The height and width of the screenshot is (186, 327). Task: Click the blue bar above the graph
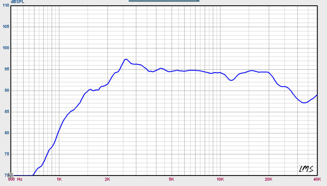click(x=164, y=1)
